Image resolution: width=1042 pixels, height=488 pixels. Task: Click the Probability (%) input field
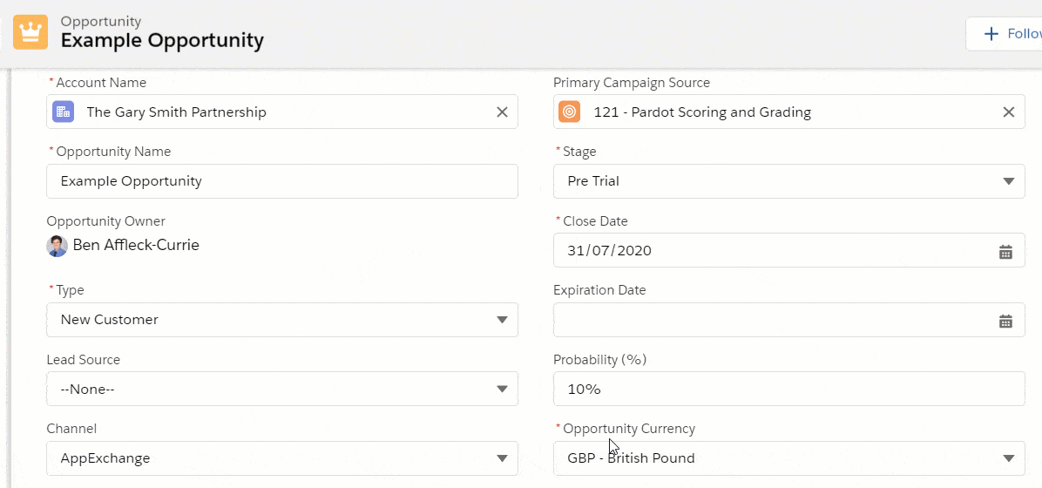(788, 389)
